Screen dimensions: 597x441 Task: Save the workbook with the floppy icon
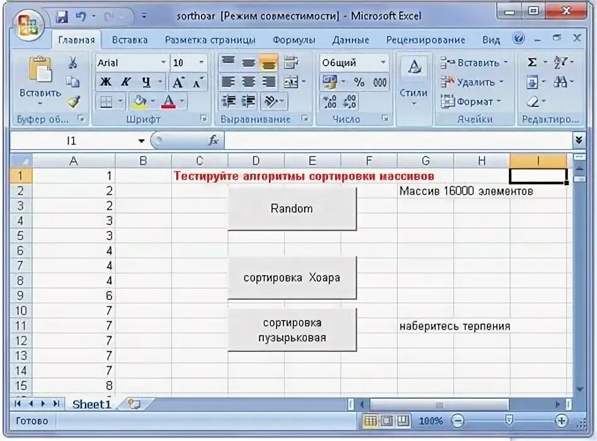click(62, 17)
